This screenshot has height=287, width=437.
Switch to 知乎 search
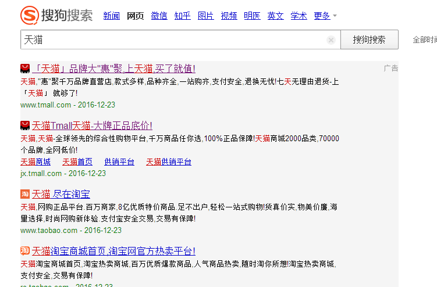click(183, 16)
